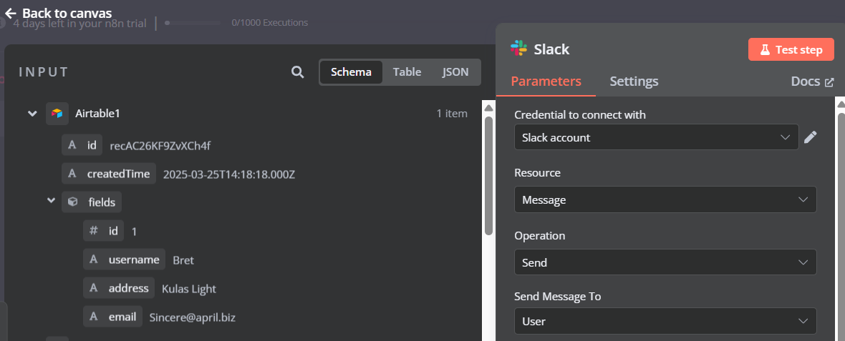845x341 pixels.
Task: Open the Parameters tab
Action: (546, 81)
